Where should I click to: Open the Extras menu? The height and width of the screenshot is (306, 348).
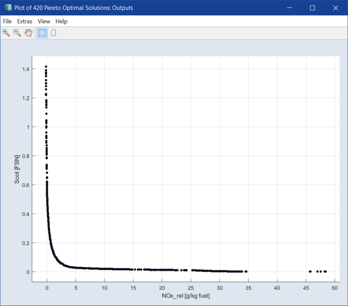click(25, 21)
